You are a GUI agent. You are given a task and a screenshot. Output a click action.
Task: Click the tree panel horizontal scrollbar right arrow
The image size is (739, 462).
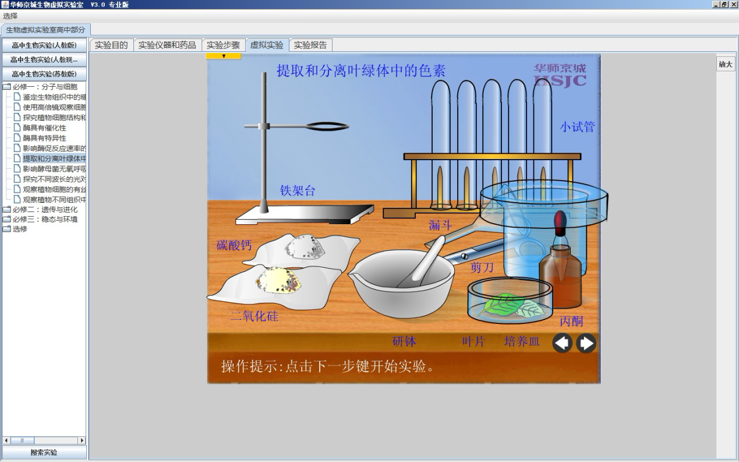tap(82, 440)
